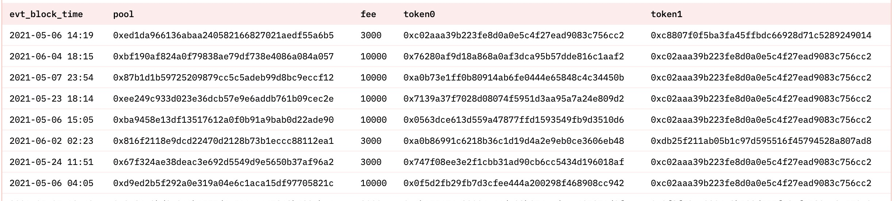Select the token1 column header
This screenshot has height=201, width=896.
(667, 14)
